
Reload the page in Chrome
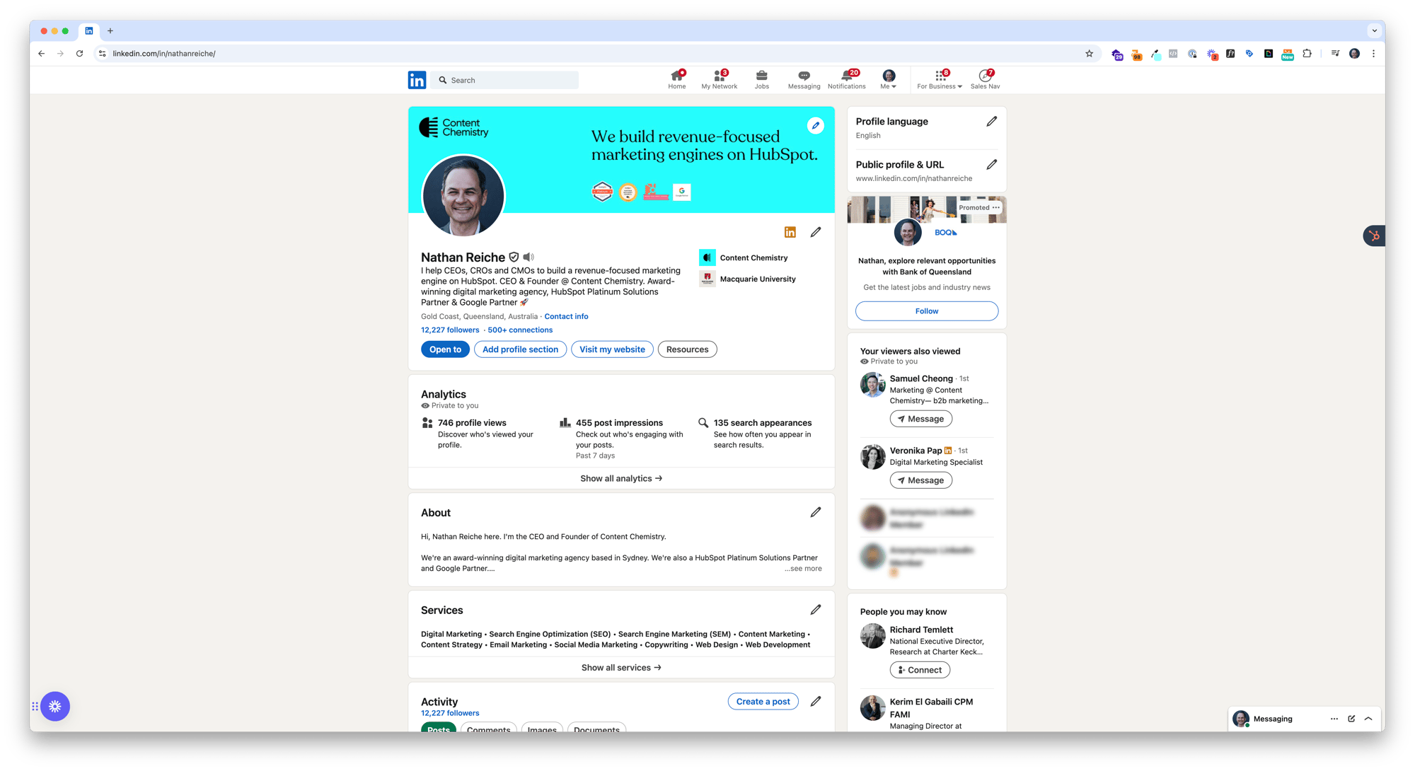(x=79, y=53)
